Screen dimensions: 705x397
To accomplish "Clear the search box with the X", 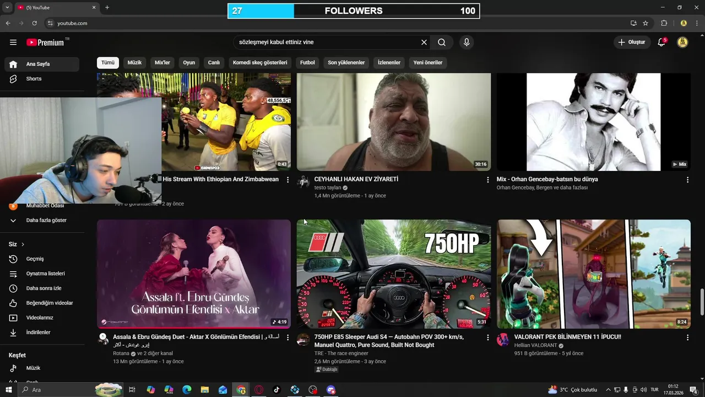I will point(424,42).
